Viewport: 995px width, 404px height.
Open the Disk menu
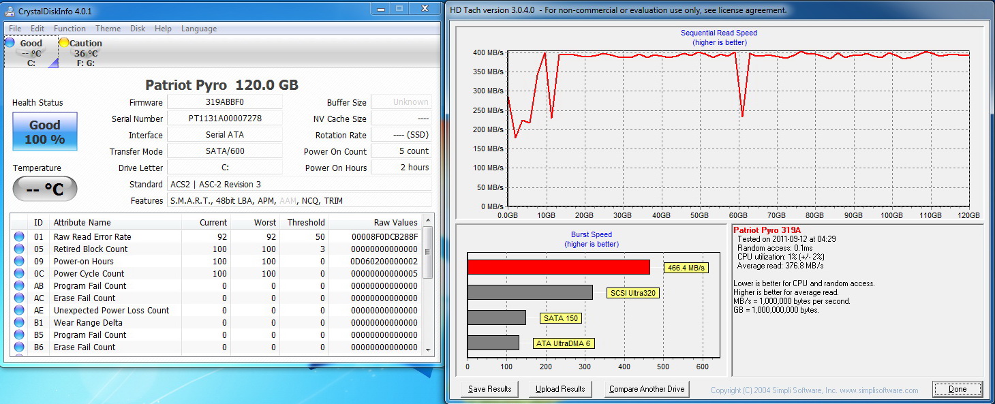coord(138,29)
